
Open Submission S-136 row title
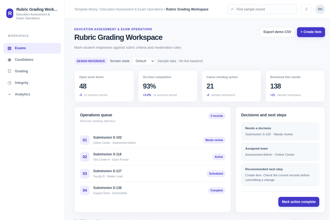(108, 188)
